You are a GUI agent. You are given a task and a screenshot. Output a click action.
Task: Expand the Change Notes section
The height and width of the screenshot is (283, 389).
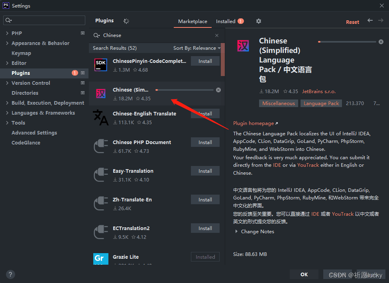point(236,232)
